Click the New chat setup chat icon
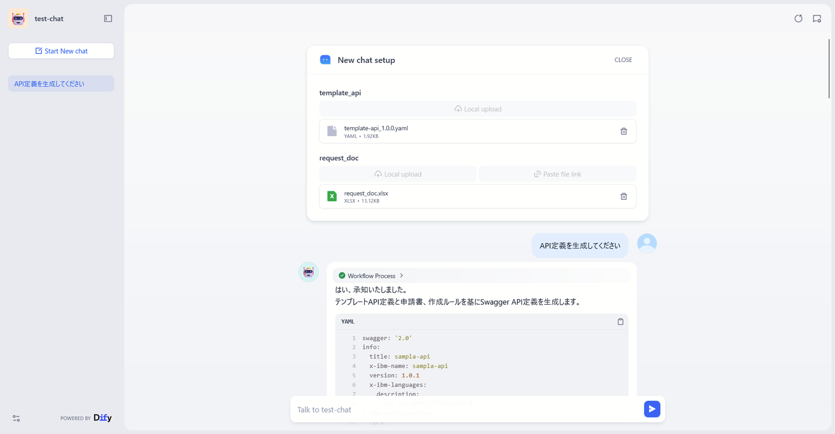835x434 pixels. (x=325, y=60)
